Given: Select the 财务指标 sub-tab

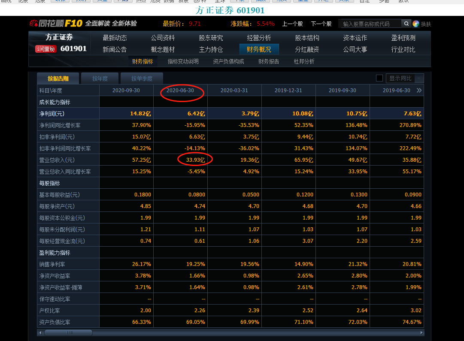Looking at the screenshot, I should [x=143, y=61].
